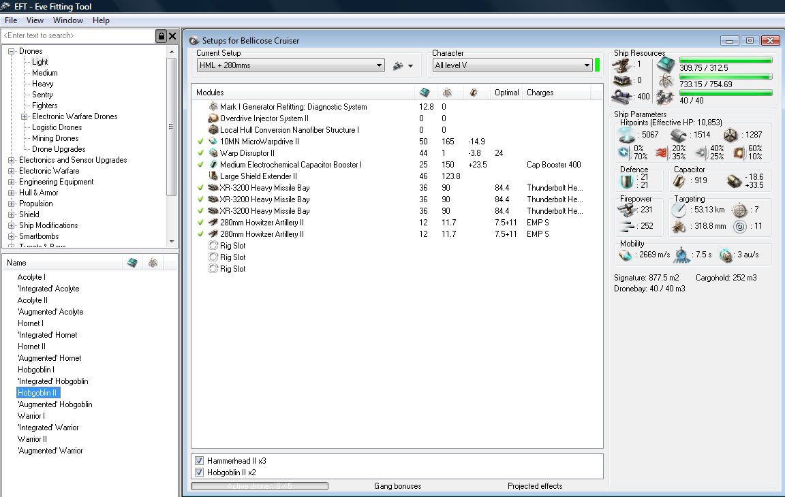Click the Gang bonuses button

click(397, 486)
